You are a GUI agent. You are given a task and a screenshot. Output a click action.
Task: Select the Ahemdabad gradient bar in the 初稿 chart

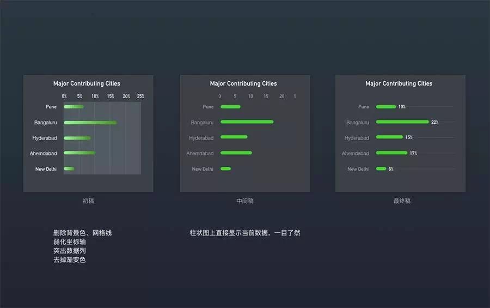[79, 153]
